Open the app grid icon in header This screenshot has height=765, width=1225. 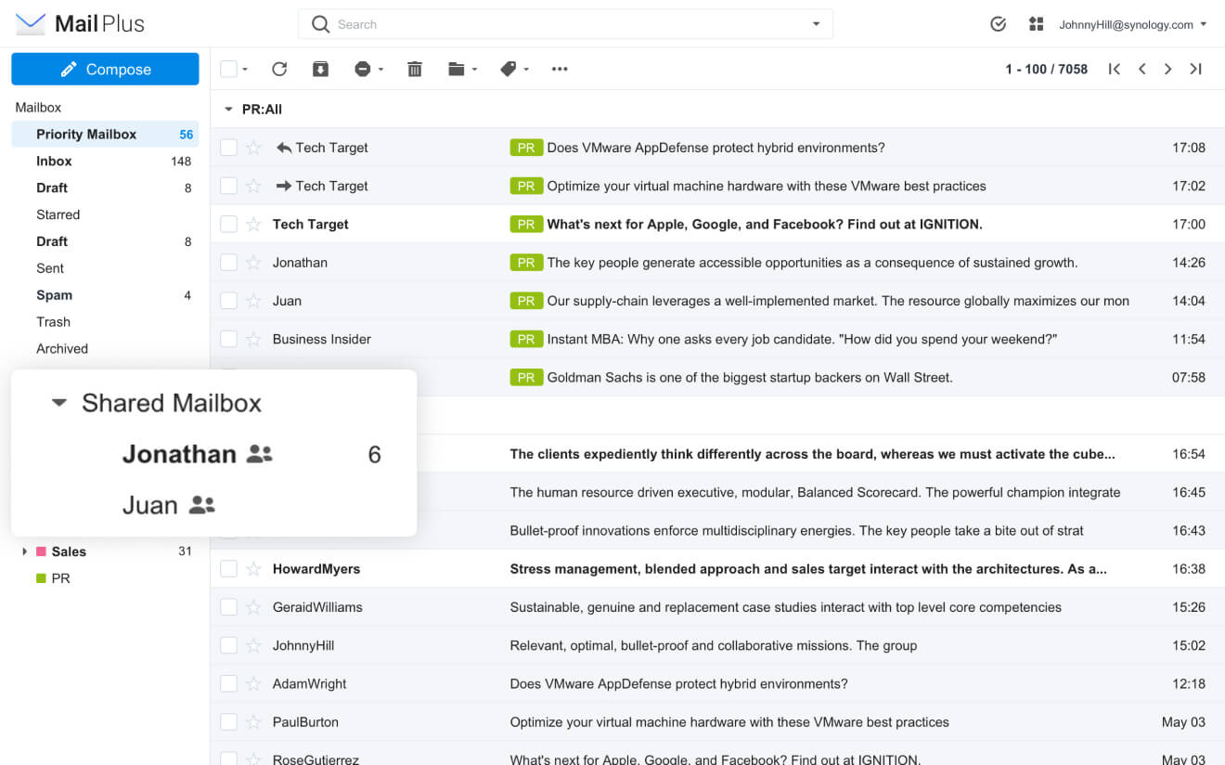point(1037,24)
